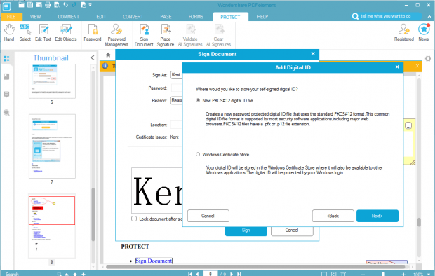Activate the Edit Text tool
This screenshot has height=276, width=435.
(43, 33)
